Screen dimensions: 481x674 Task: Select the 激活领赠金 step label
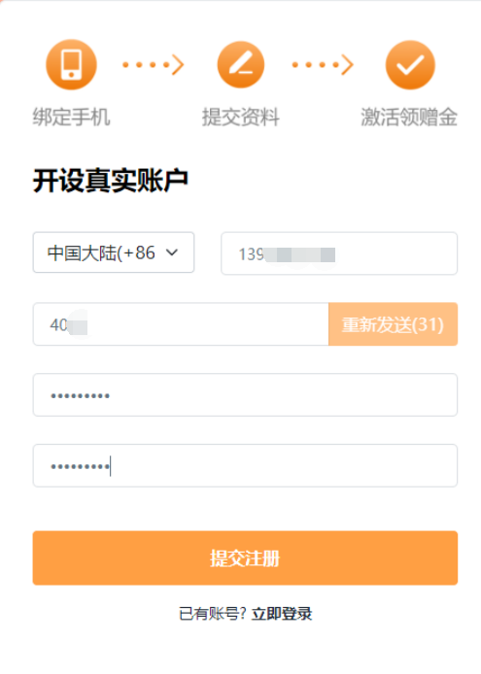(409, 117)
